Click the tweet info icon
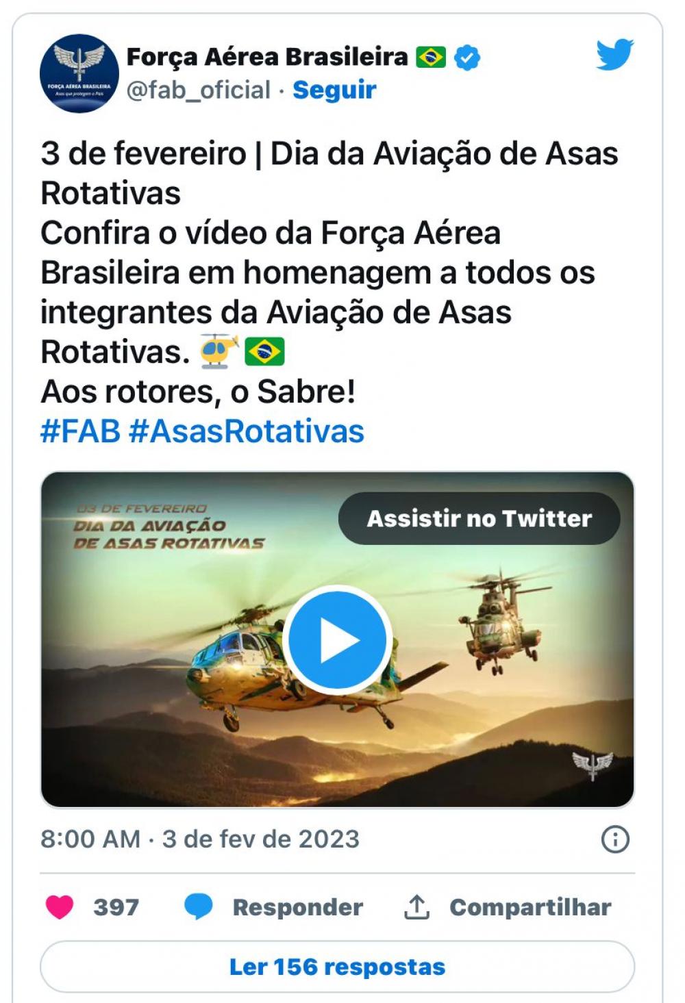This screenshot has width=685, height=1003. (615, 839)
